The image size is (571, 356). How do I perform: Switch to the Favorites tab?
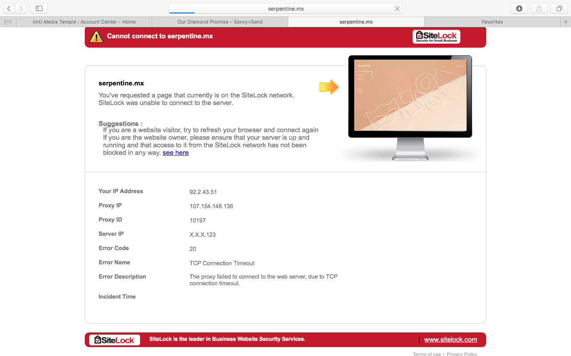[x=492, y=22]
